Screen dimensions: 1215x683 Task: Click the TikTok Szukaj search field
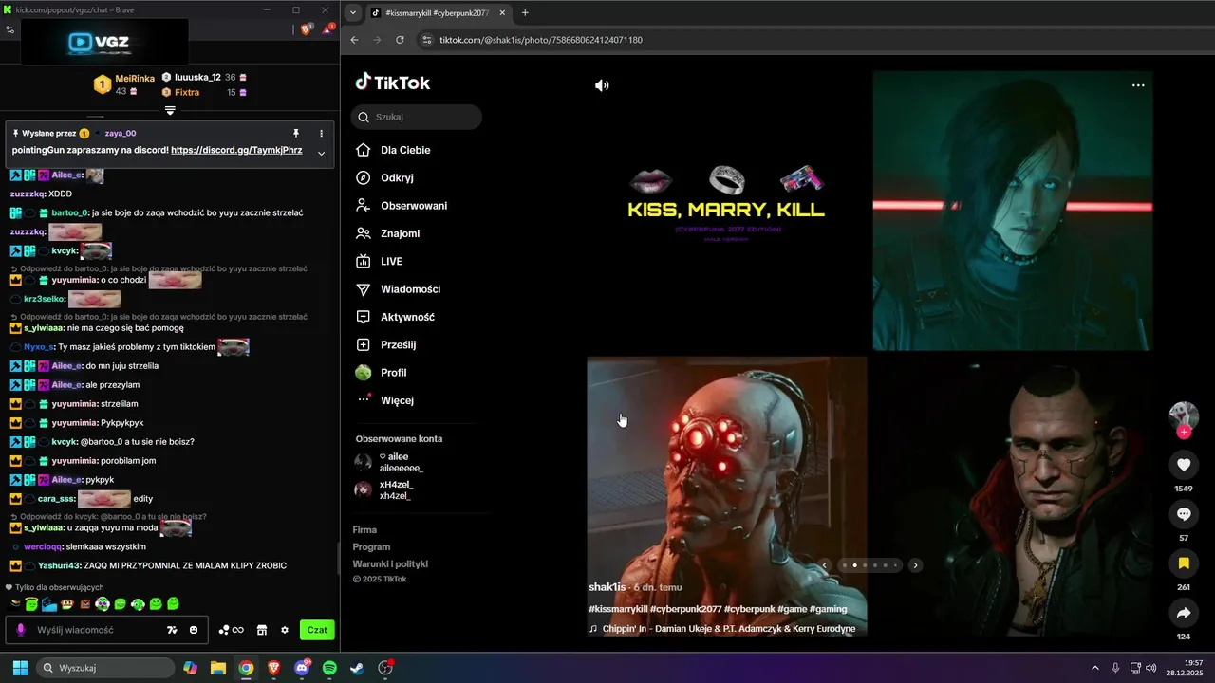[418, 117]
